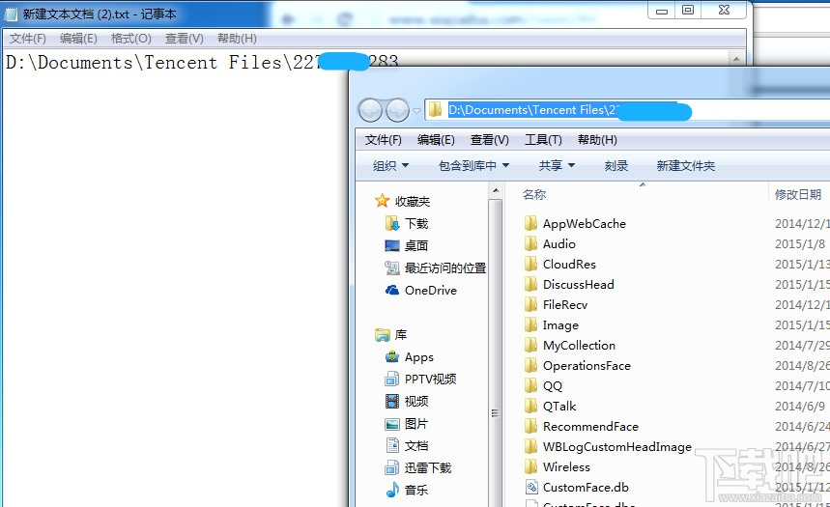This screenshot has height=507, width=830.
Task: Open OneDrive in the navigation pane
Action: [x=430, y=291]
